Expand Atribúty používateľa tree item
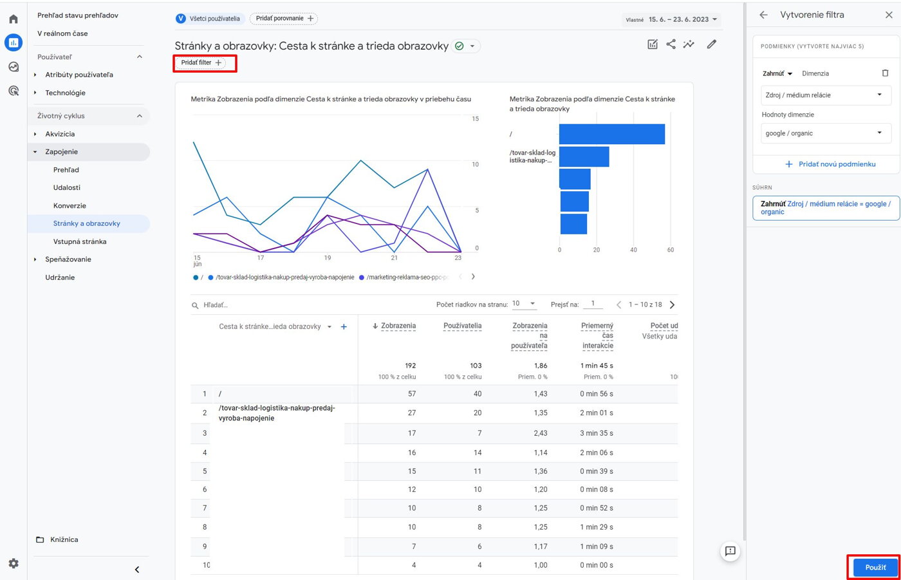The image size is (901, 580). click(x=35, y=75)
